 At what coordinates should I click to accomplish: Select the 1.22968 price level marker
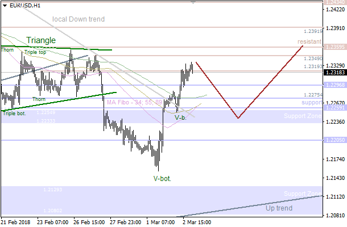point(334,85)
